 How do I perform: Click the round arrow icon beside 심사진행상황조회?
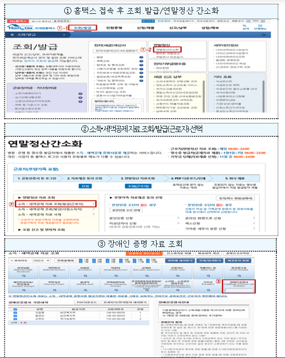pos(80,98)
